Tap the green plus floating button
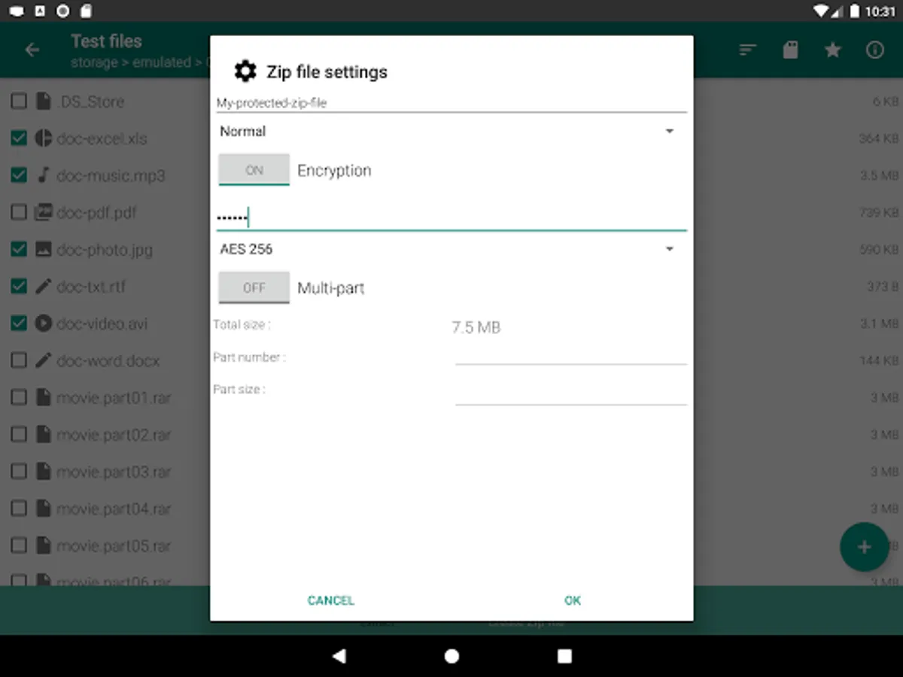This screenshot has height=677, width=903. click(864, 547)
